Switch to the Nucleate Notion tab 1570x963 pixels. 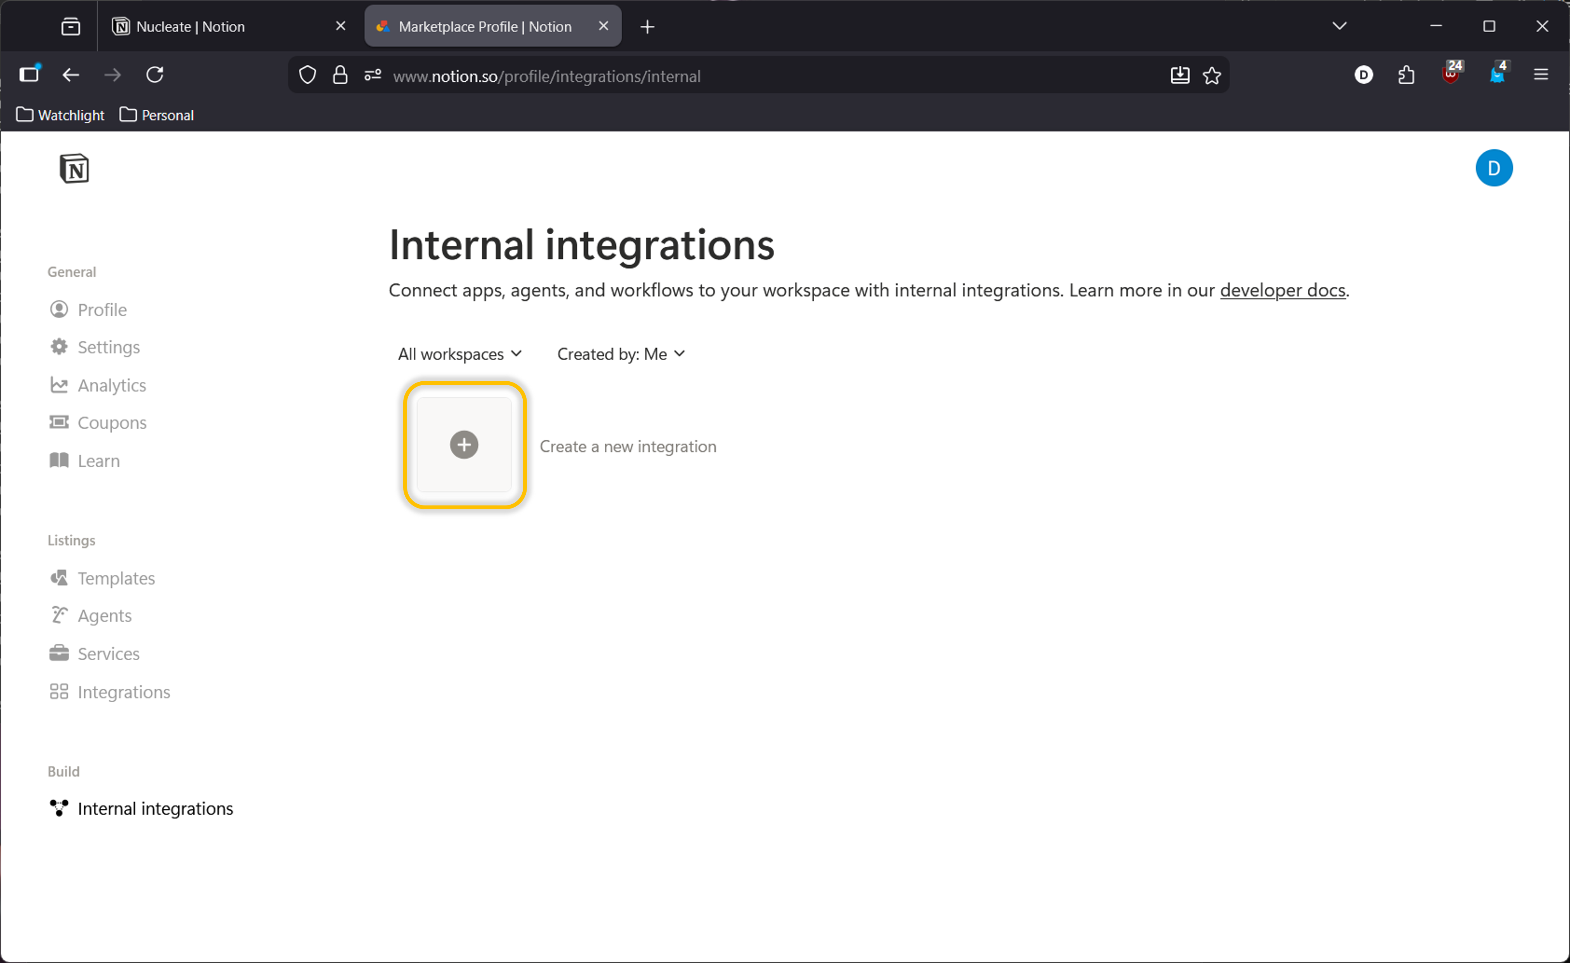190,26
